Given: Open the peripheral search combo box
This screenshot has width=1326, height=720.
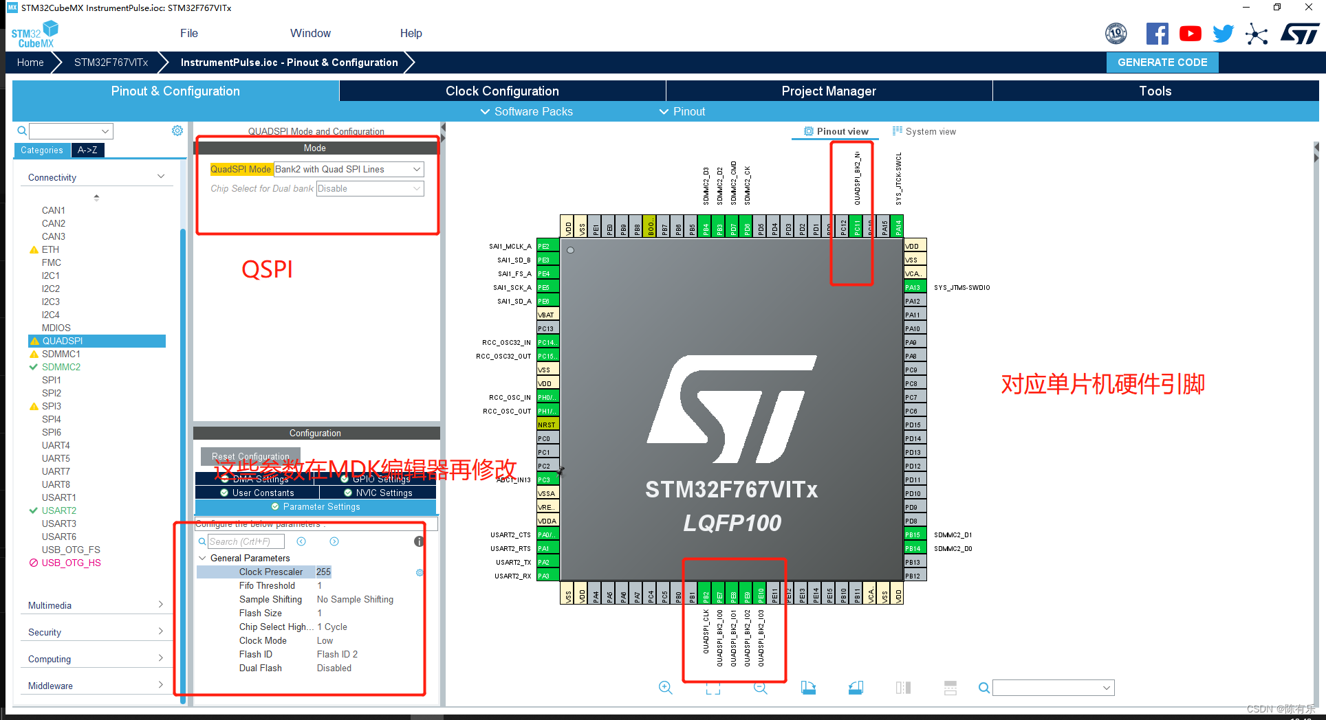Looking at the screenshot, I should tap(71, 131).
